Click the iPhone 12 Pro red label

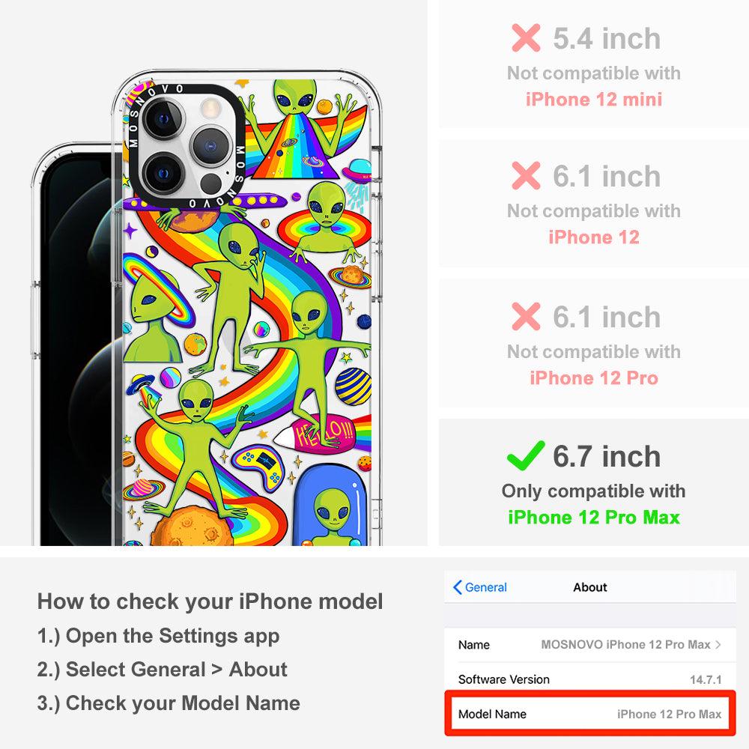[x=594, y=377]
